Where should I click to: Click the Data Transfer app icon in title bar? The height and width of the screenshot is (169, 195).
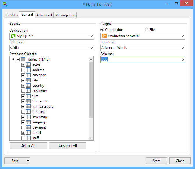pos(5,5)
